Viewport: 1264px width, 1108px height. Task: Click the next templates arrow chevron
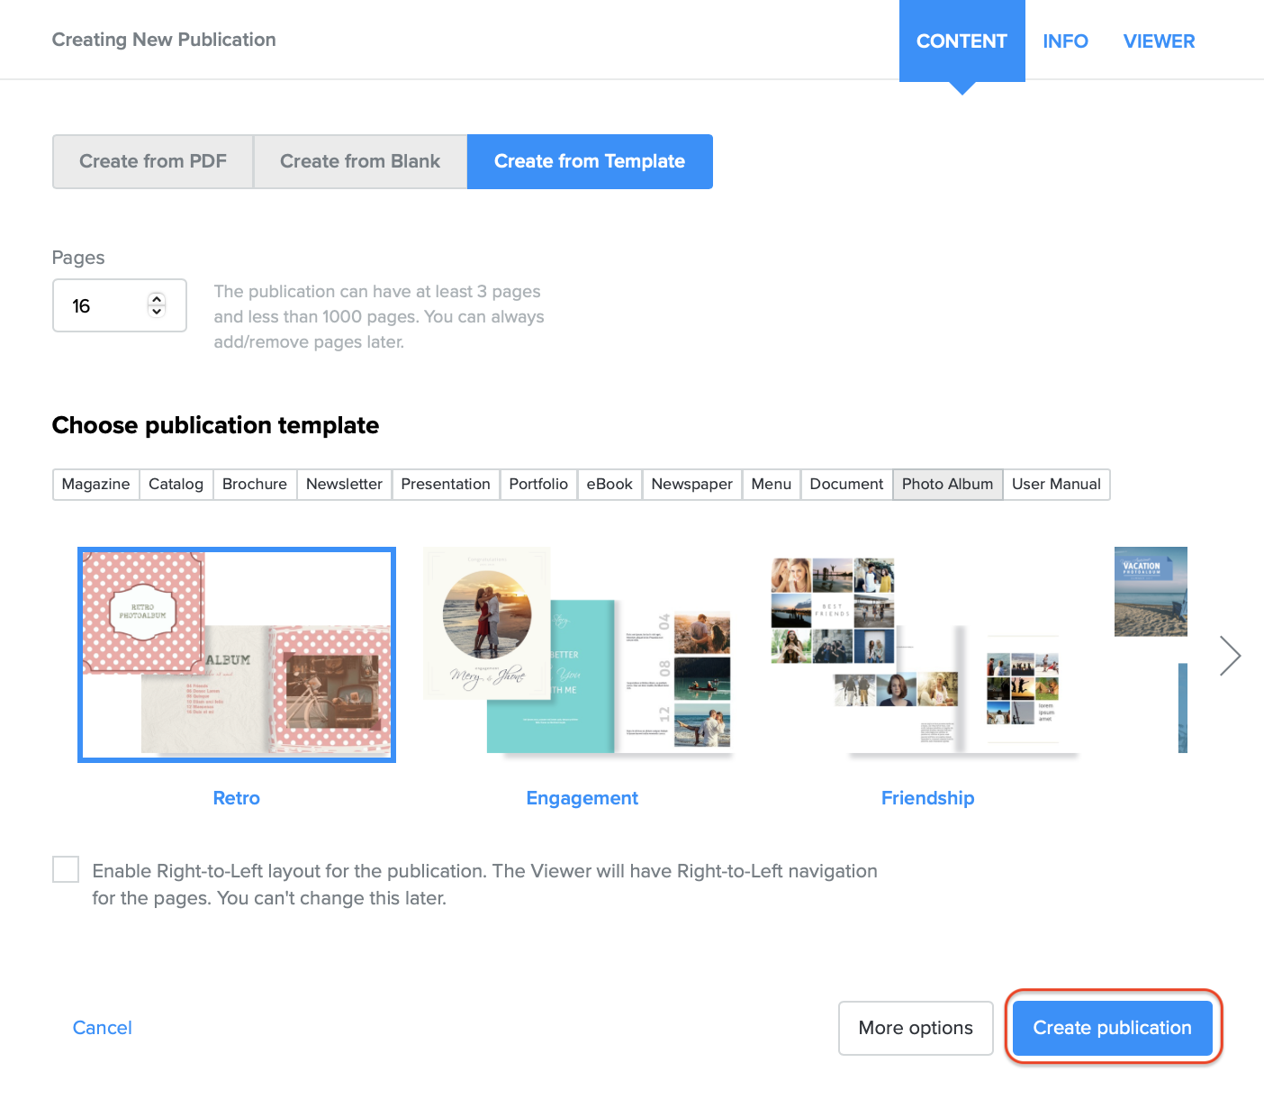1230,656
